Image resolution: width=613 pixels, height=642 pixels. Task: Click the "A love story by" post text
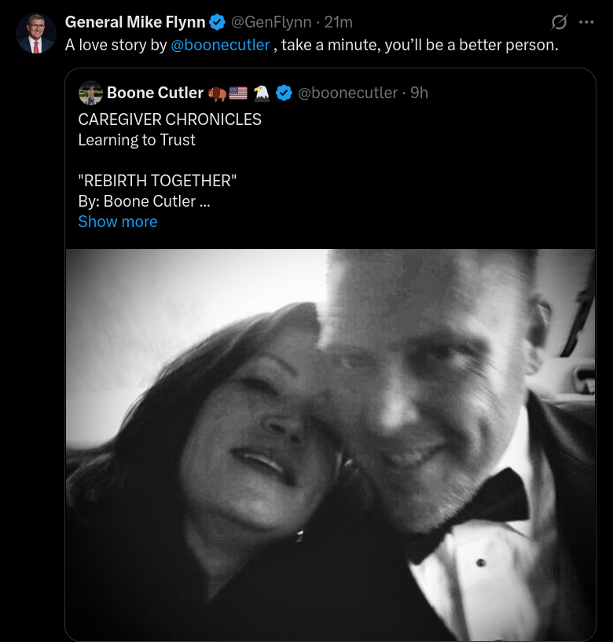pos(116,45)
